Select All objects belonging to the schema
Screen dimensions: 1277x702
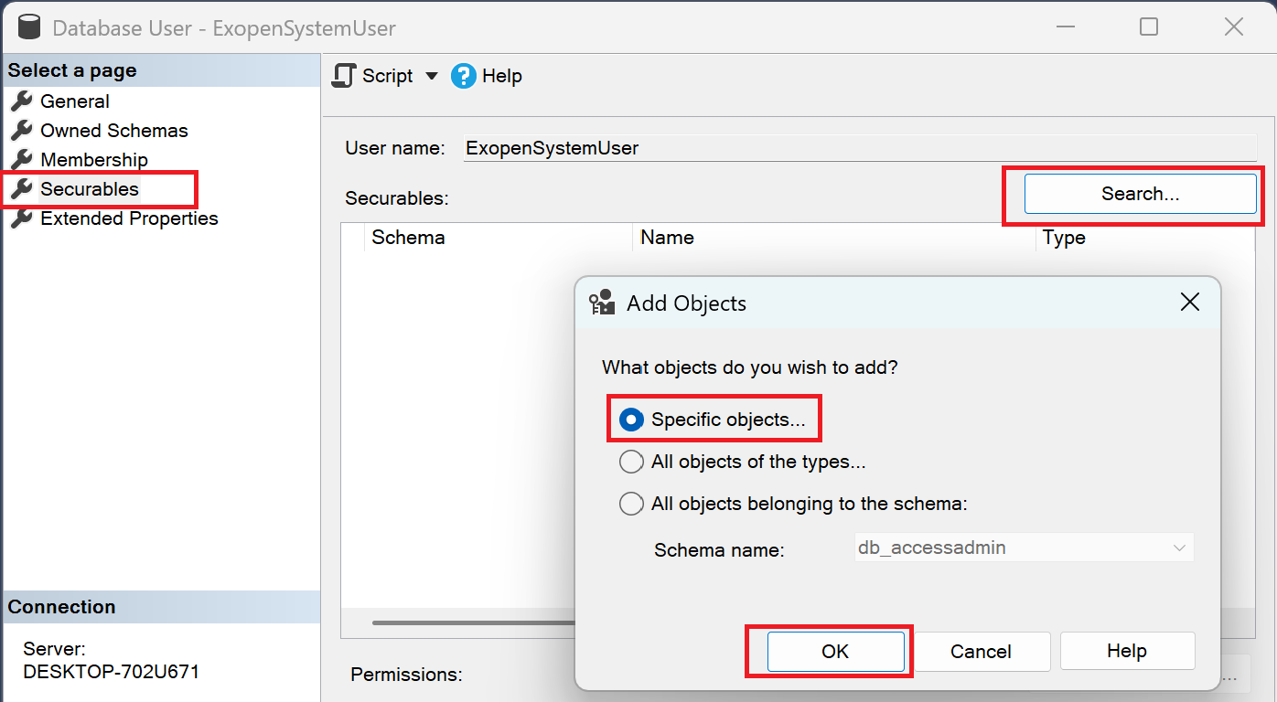coord(631,504)
